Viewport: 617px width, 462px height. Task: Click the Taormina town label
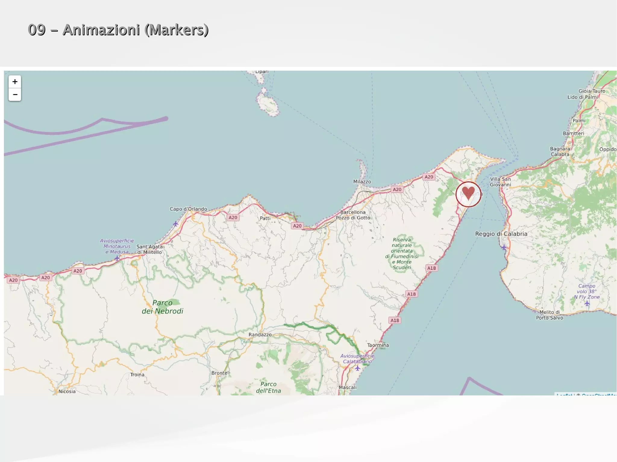[378, 345]
